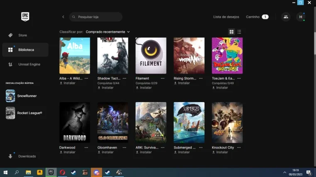Click Instalar under Alba

[68, 83]
